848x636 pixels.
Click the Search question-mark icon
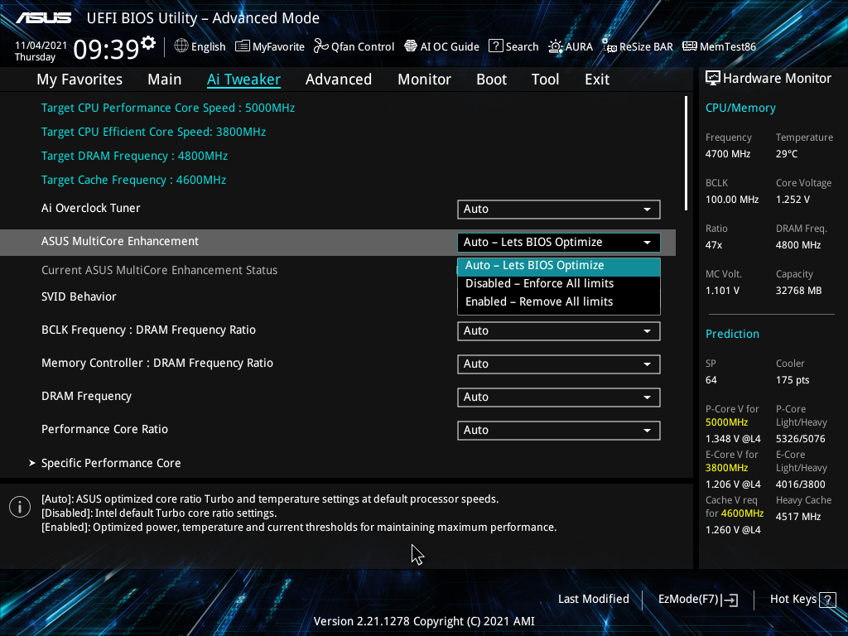[x=496, y=46]
